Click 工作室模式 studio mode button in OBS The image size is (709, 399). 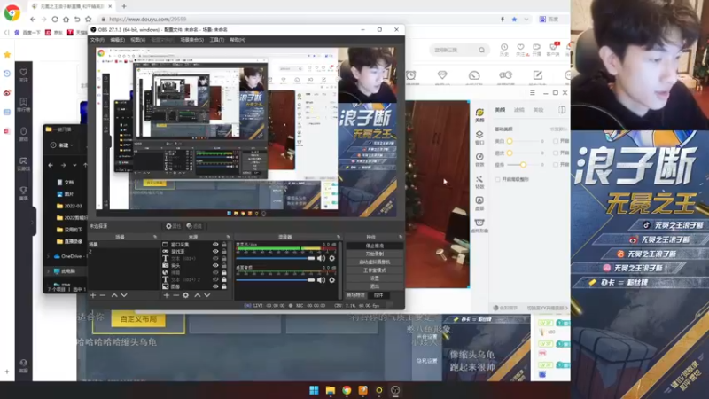click(x=374, y=270)
